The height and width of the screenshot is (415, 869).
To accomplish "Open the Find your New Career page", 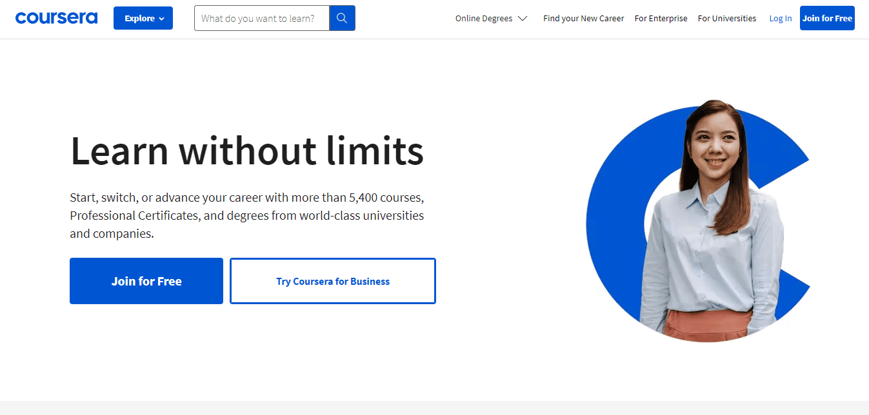I will click(x=583, y=18).
